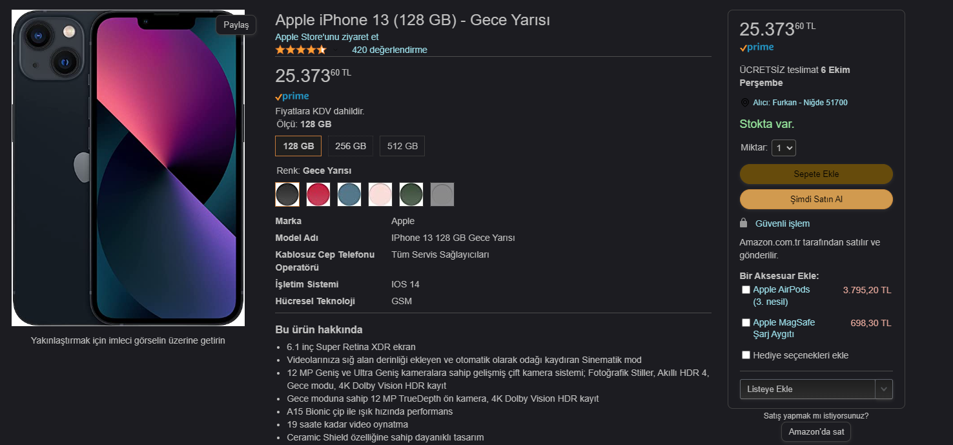Click the Listeye Ekle button
The height and width of the screenshot is (445, 953).
point(807,389)
